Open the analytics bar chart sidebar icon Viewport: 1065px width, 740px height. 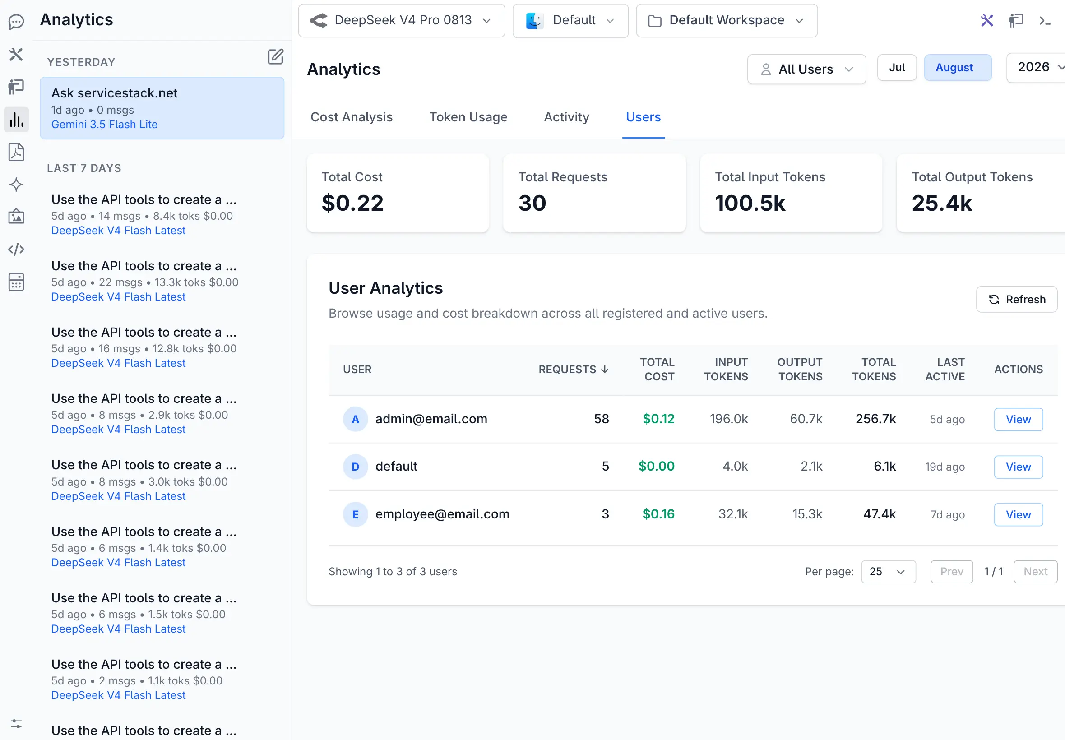click(x=16, y=120)
